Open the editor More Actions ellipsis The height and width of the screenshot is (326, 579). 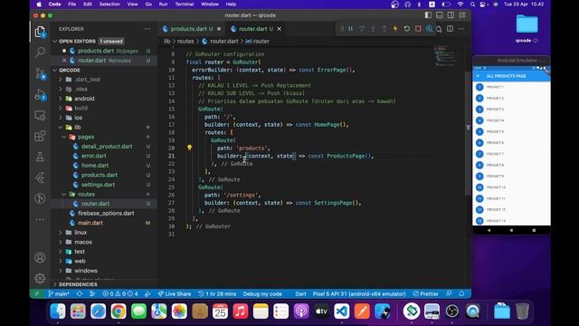(461, 28)
